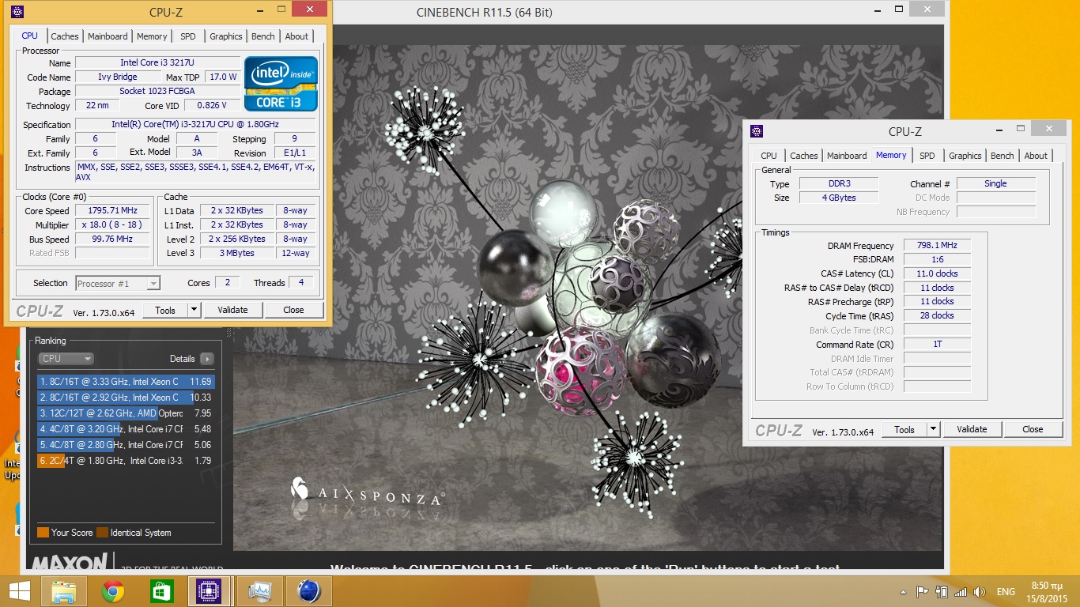Click the Close button in the memory window
The height and width of the screenshot is (607, 1080).
[1033, 430]
